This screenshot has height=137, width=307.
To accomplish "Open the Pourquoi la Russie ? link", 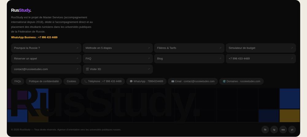I will point(46,48).
